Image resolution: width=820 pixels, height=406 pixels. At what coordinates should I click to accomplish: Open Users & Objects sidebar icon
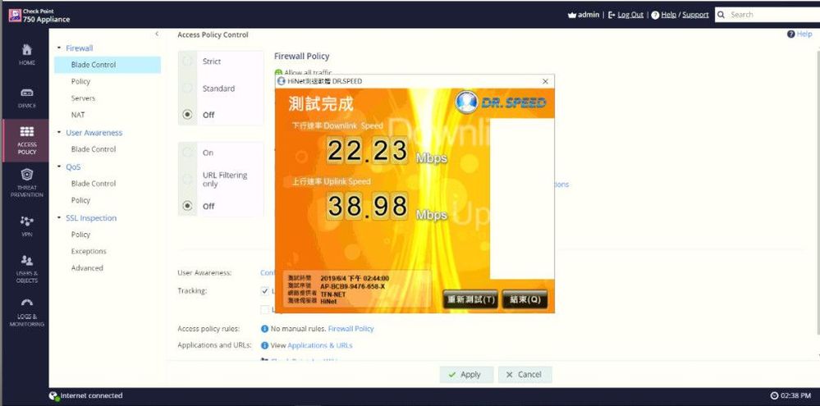click(x=26, y=260)
